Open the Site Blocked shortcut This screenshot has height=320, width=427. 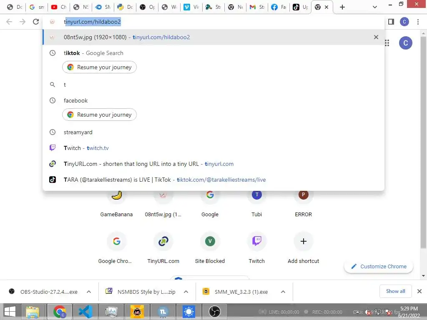point(210,247)
